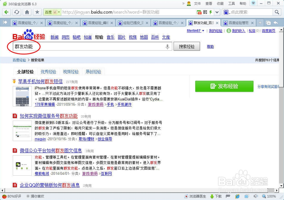Click the 搜索经验 button

click(x=187, y=46)
